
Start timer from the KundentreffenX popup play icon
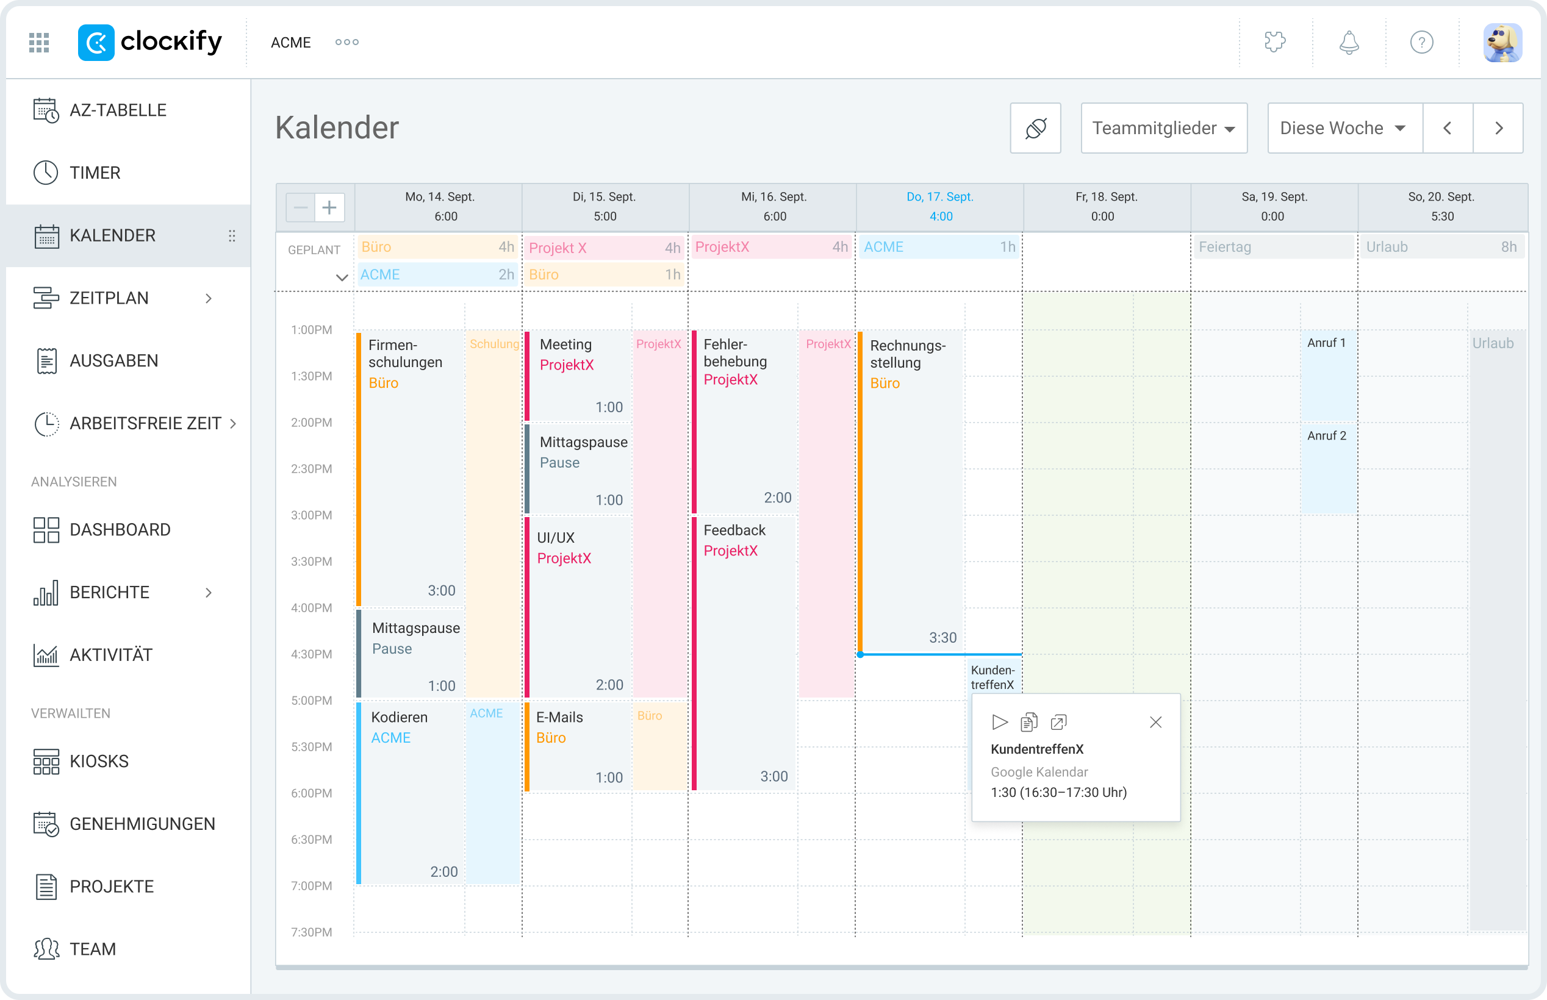pos(999,721)
